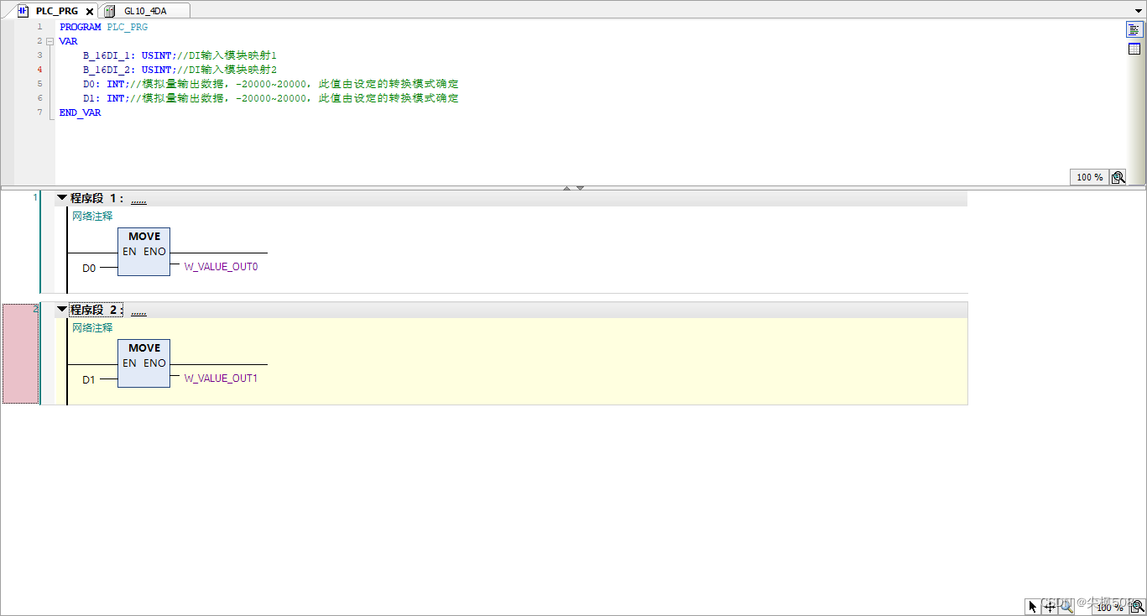Click the EN pin of network 1 MOVE
This screenshot has height=616, width=1147.
129,252
